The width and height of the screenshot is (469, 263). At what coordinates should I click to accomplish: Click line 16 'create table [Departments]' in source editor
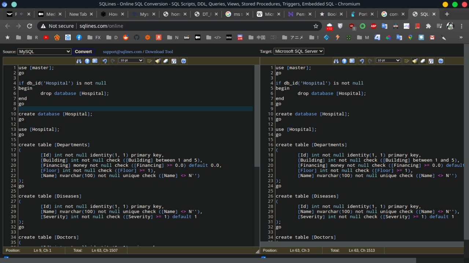[x=54, y=145]
